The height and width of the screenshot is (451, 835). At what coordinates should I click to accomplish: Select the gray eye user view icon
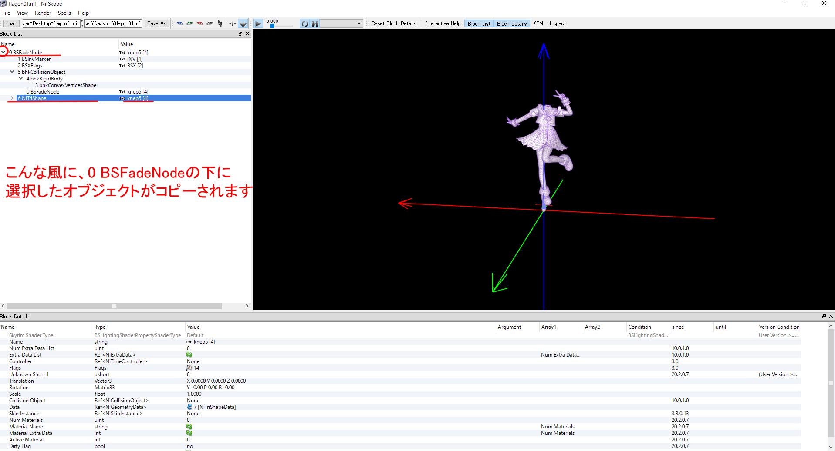coord(210,23)
